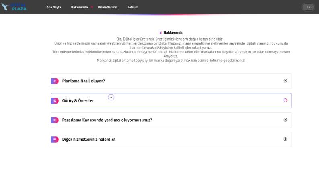Screen dimensions: 319x179
Task: Select 'Pazarlama Kanusunda yardımcı oluyormusunuz?' title
Action: [x=107, y=120]
